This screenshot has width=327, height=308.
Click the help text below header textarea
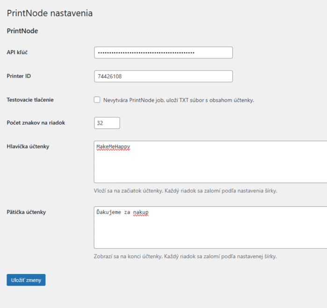tap(188, 190)
